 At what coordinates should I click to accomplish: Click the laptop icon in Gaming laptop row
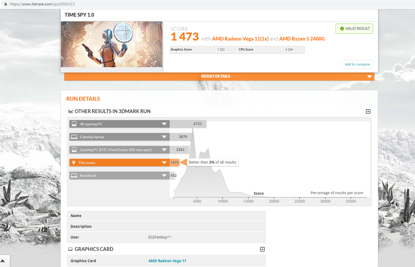74,137
